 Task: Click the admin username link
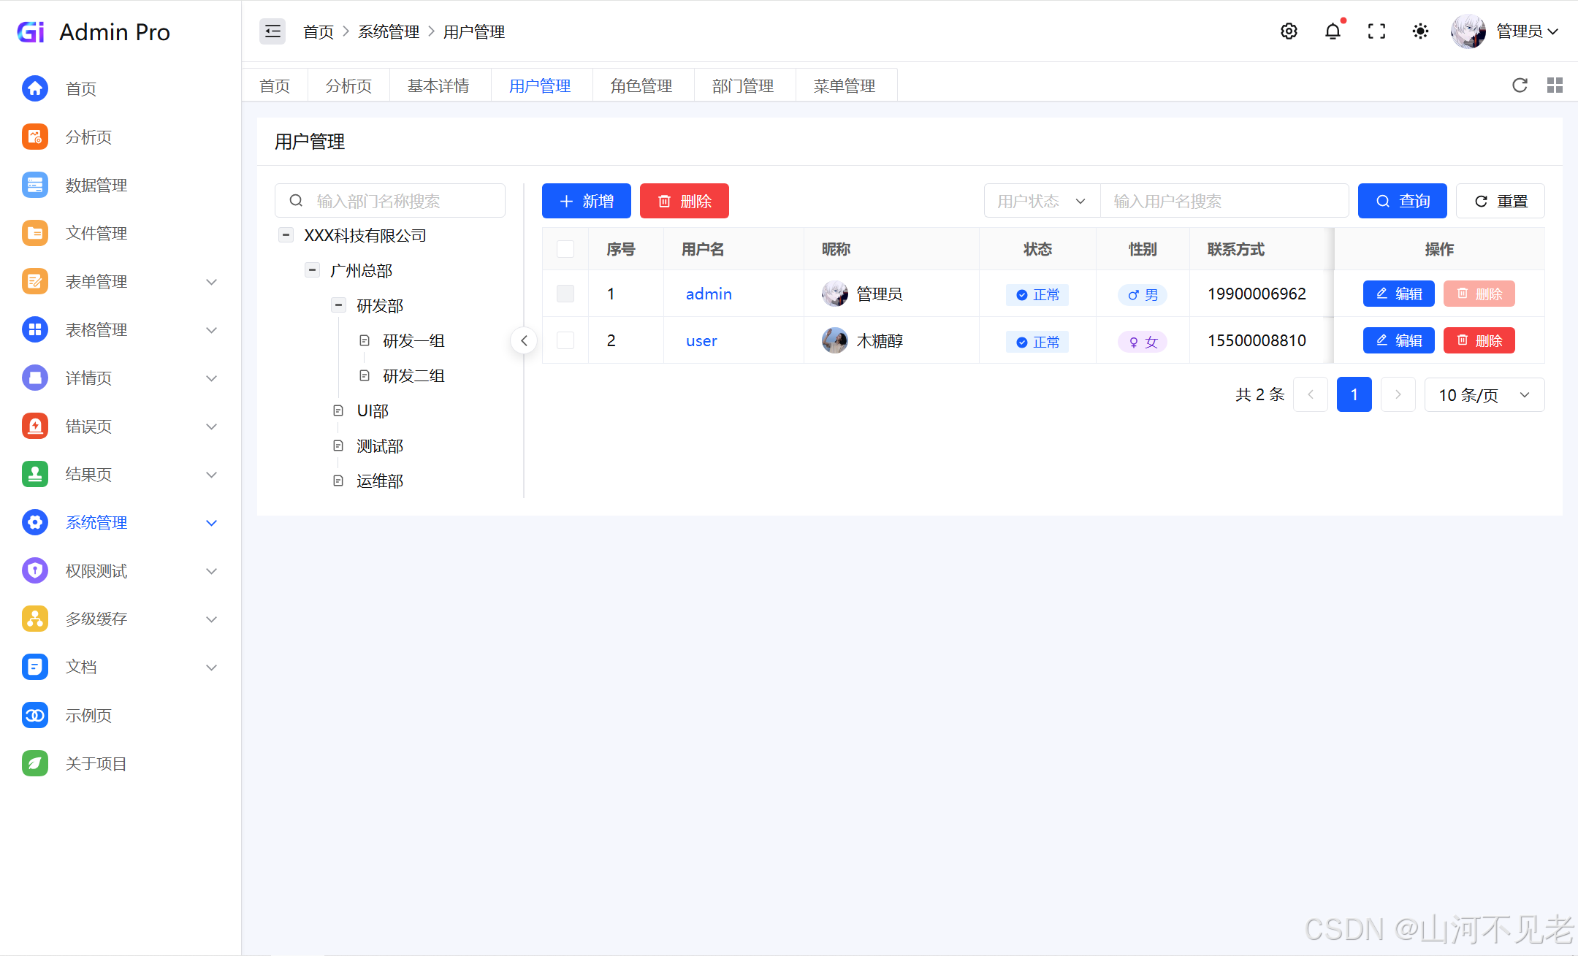(708, 294)
